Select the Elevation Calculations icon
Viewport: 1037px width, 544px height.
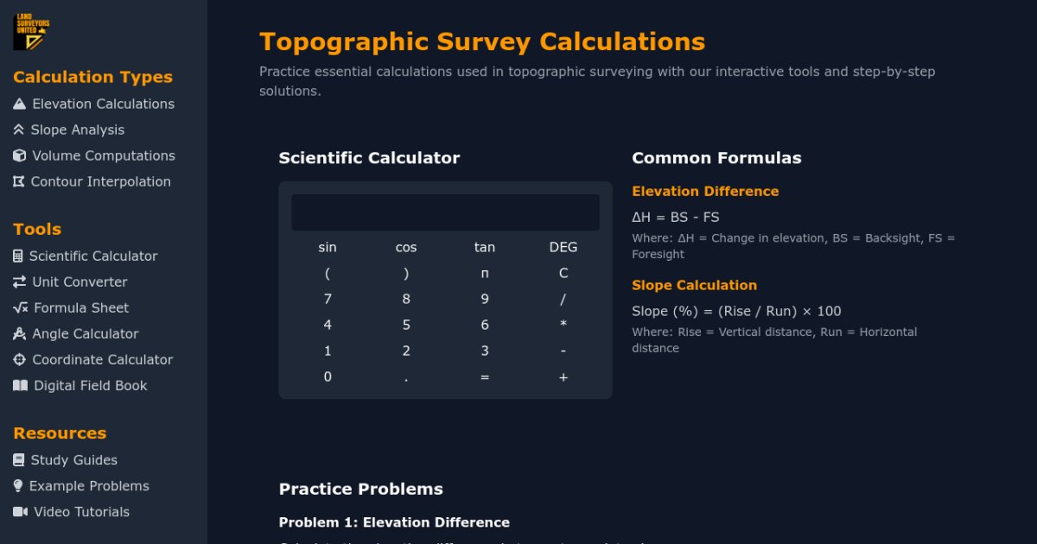(20, 104)
